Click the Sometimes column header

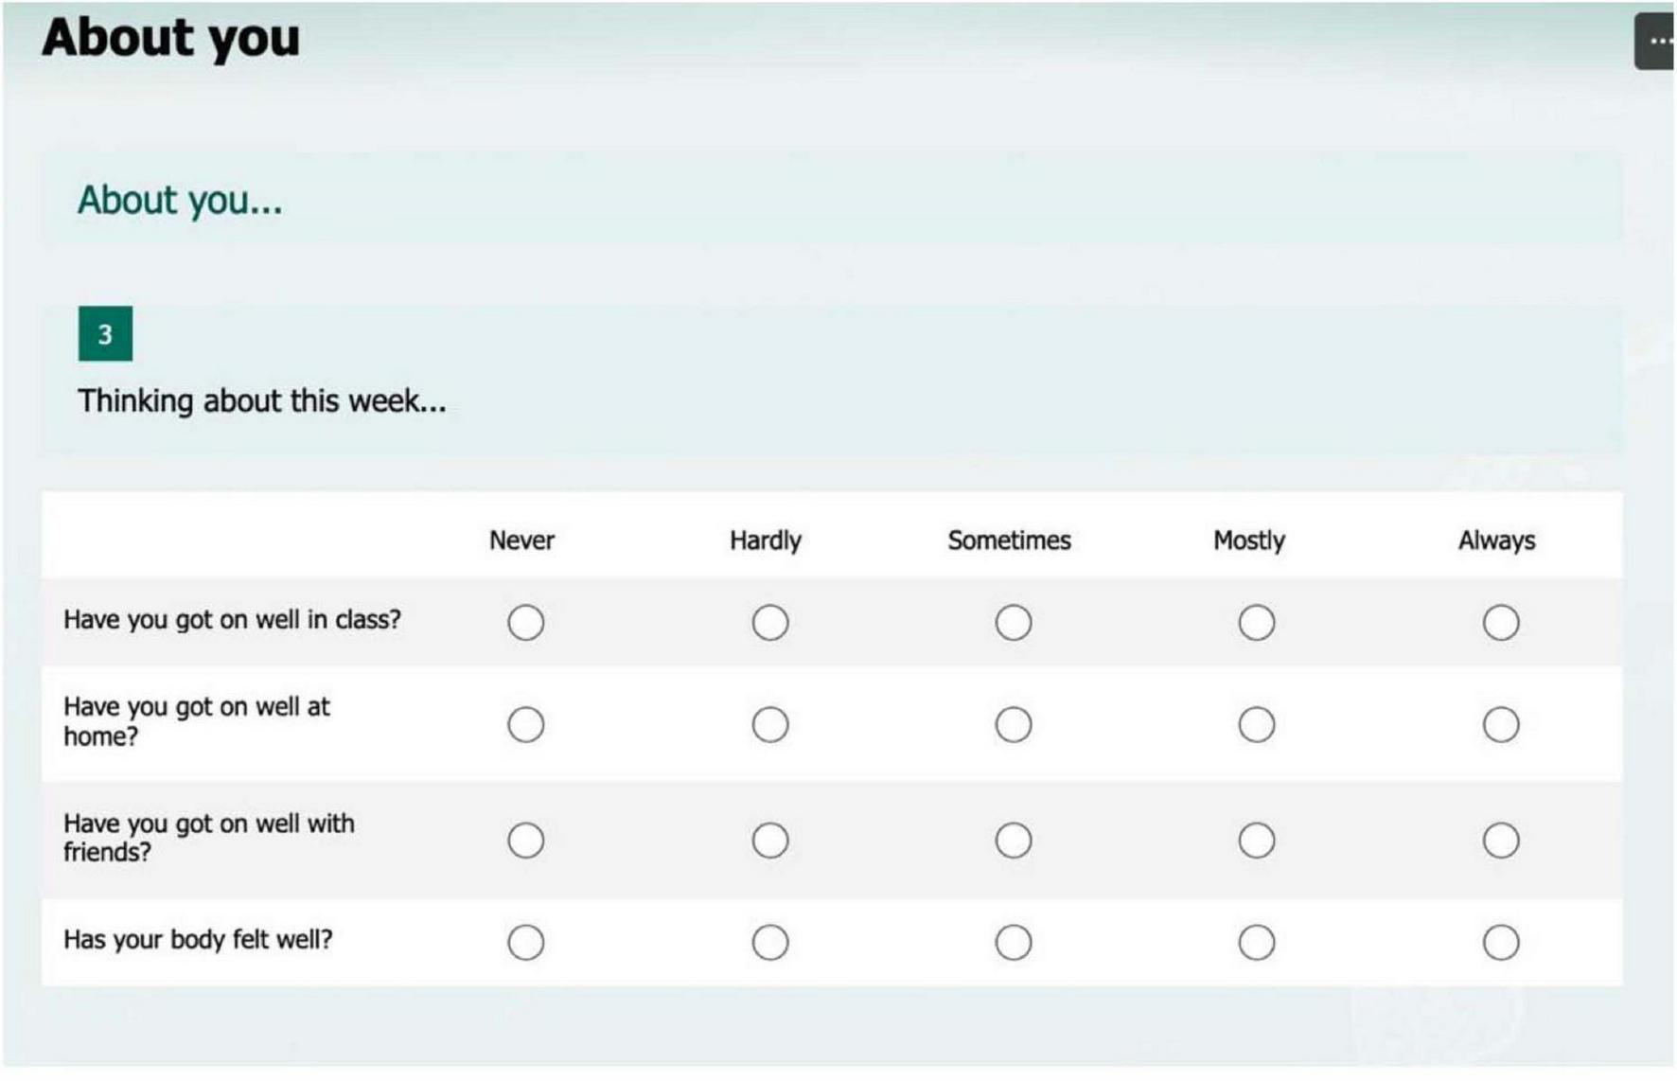click(x=1008, y=540)
